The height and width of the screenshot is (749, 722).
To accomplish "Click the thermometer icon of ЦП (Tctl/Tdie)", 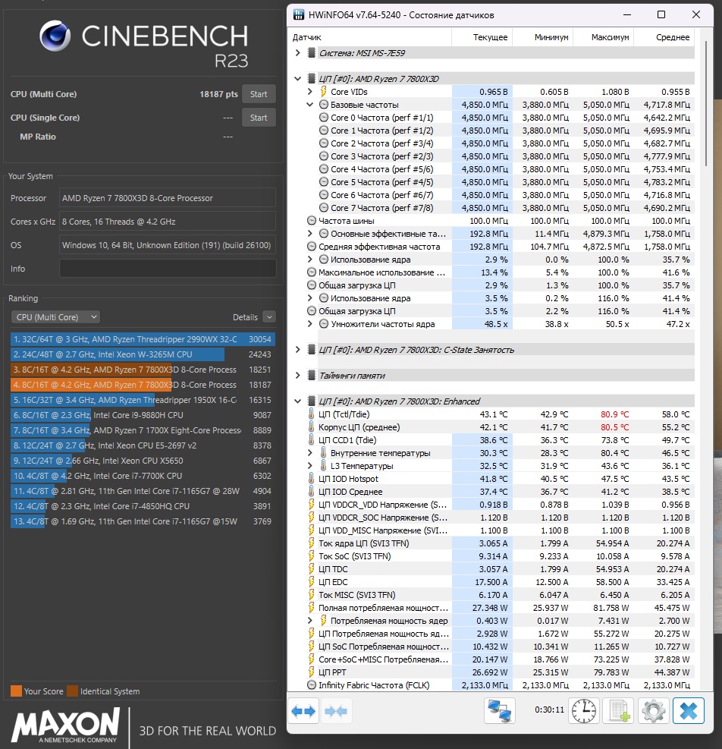I will pyautogui.click(x=312, y=414).
